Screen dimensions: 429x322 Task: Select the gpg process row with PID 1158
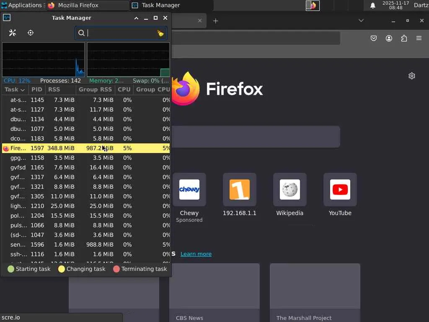[x=86, y=158]
